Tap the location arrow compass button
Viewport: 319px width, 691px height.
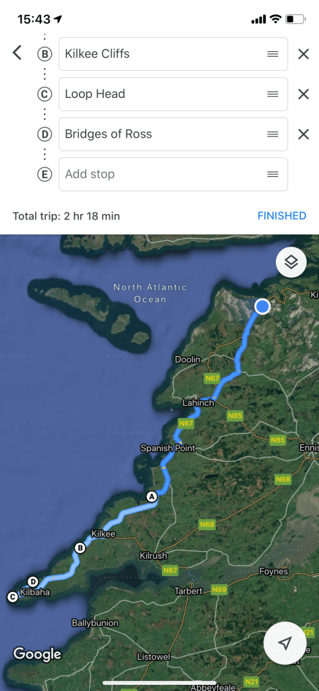[x=285, y=643]
